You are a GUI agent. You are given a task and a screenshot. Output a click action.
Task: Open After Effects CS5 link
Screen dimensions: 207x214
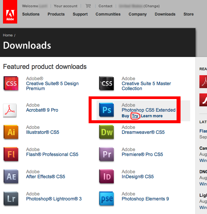click(x=46, y=177)
